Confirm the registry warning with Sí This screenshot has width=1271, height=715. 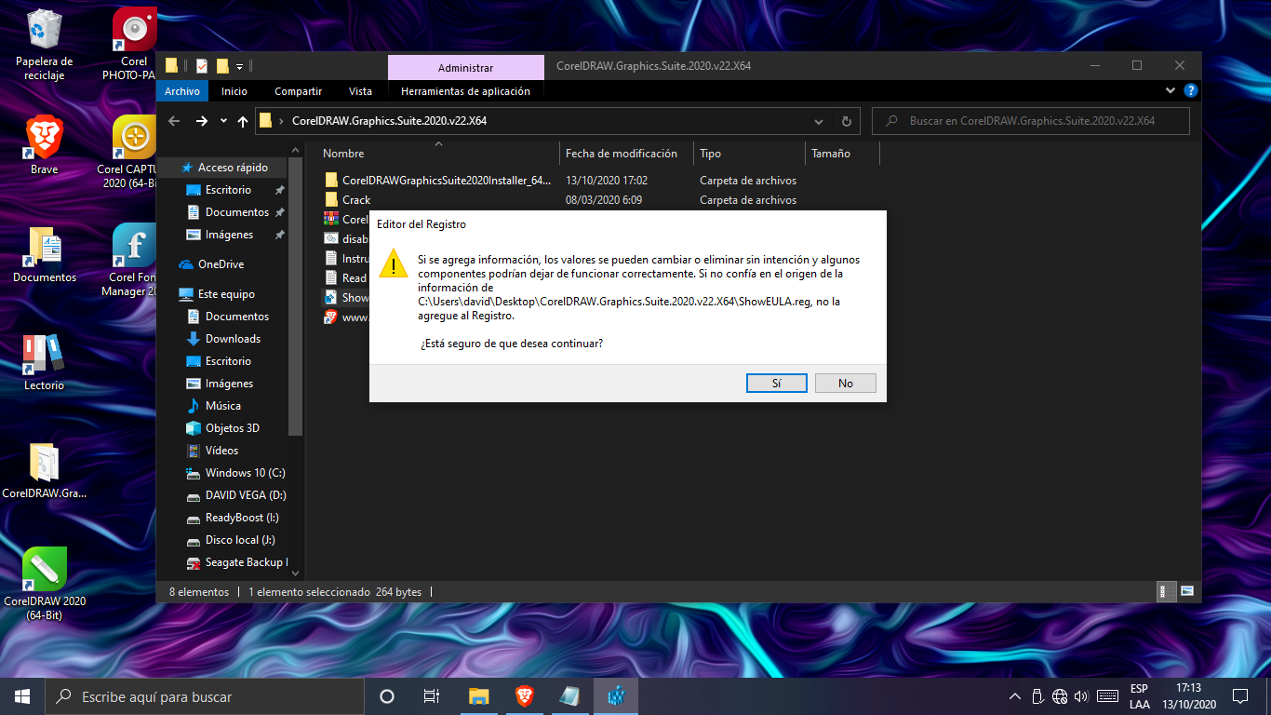point(776,383)
